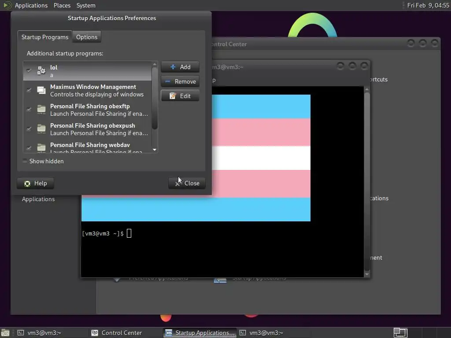Open the System menu
Image resolution: width=451 pixels, height=338 pixels.
[x=86, y=5]
